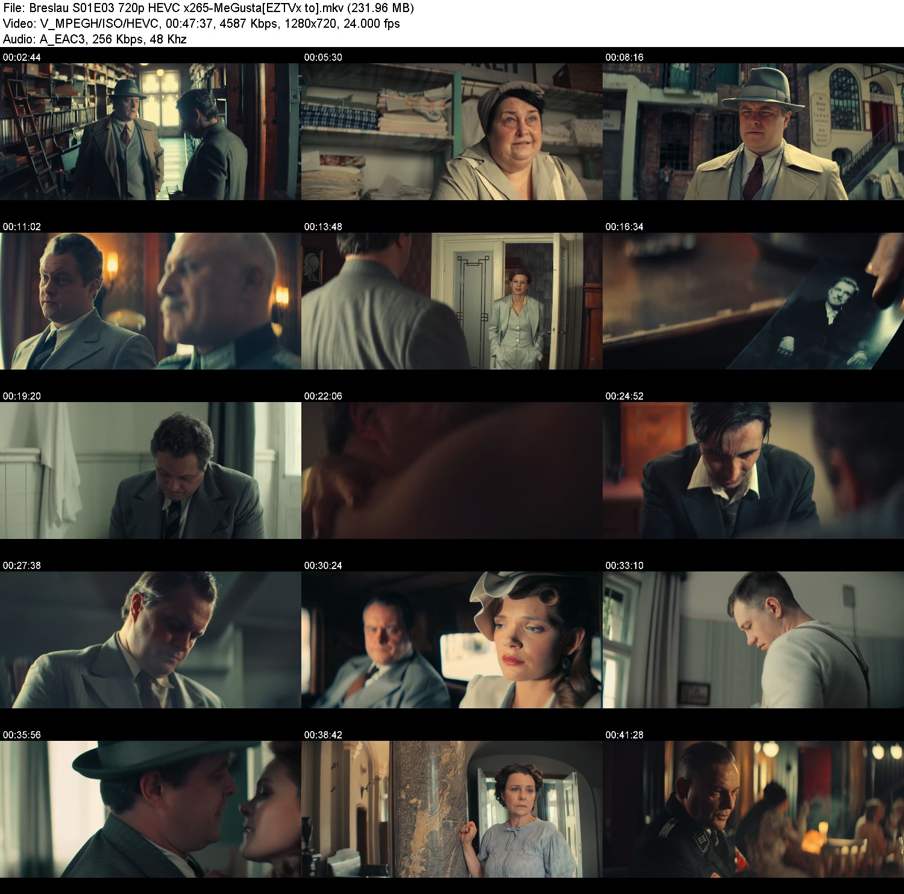This screenshot has width=904, height=894.
Task: Click the "Audio: A_EAC3, 256 Kbps" info line
Action: coord(95,39)
